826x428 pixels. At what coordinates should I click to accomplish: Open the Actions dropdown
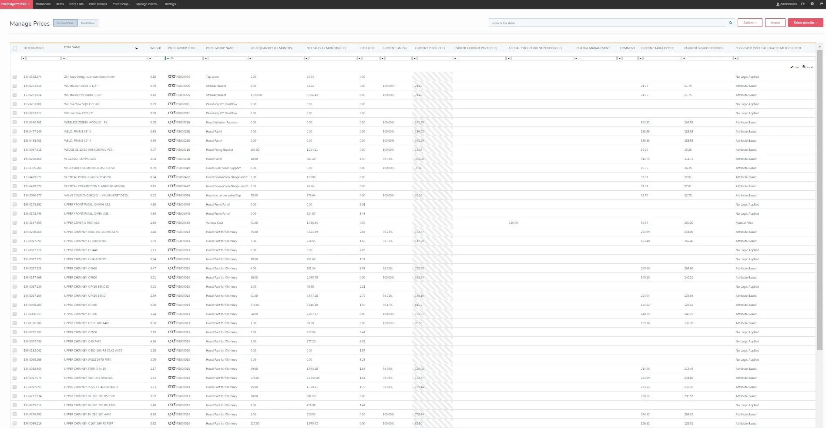pos(750,23)
